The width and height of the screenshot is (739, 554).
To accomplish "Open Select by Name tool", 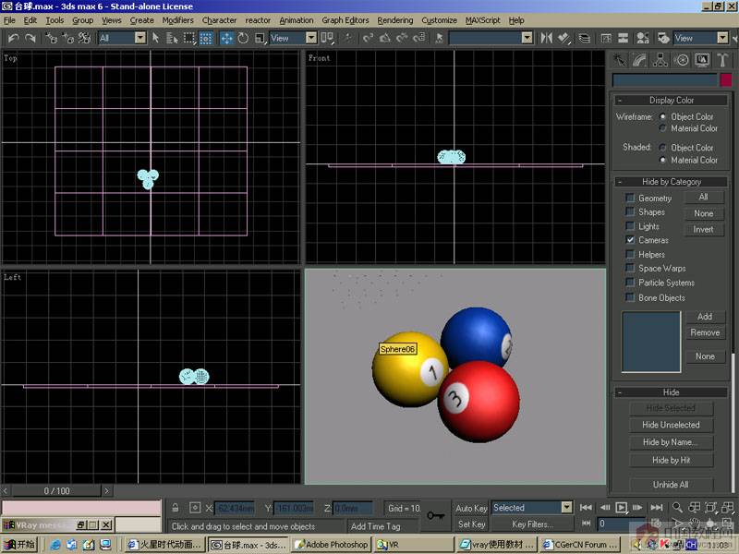I will point(172,38).
